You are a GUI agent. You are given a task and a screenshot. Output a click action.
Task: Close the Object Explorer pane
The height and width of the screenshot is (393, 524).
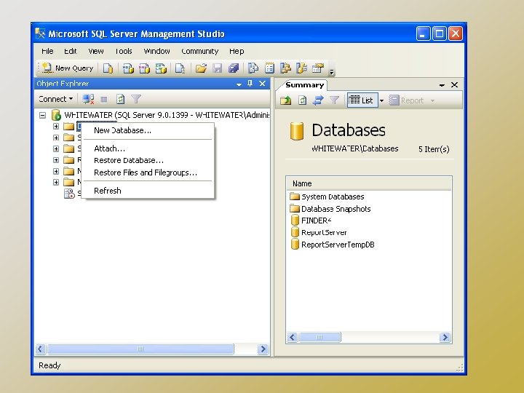(262, 84)
